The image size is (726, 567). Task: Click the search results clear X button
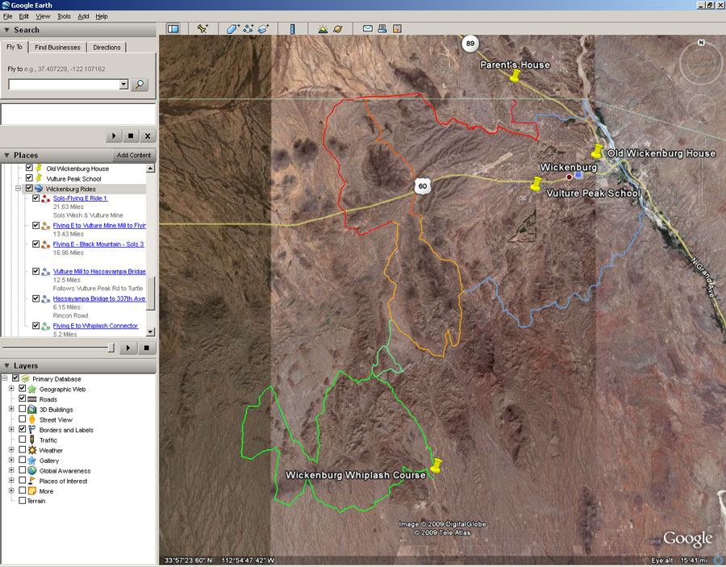coord(148,136)
